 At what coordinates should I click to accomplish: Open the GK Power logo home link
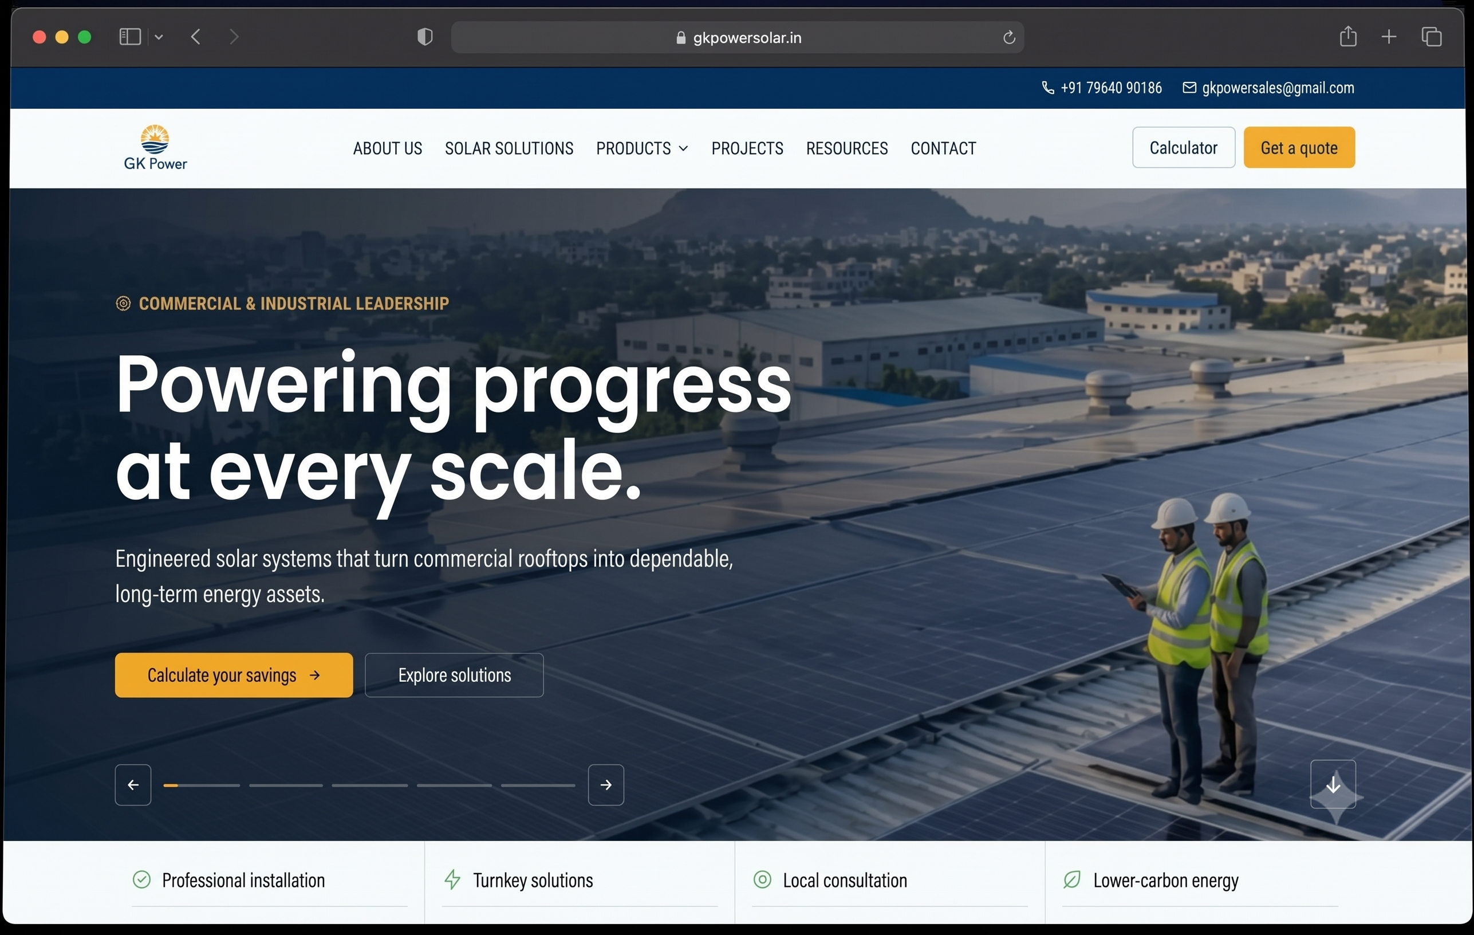click(155, 148)
